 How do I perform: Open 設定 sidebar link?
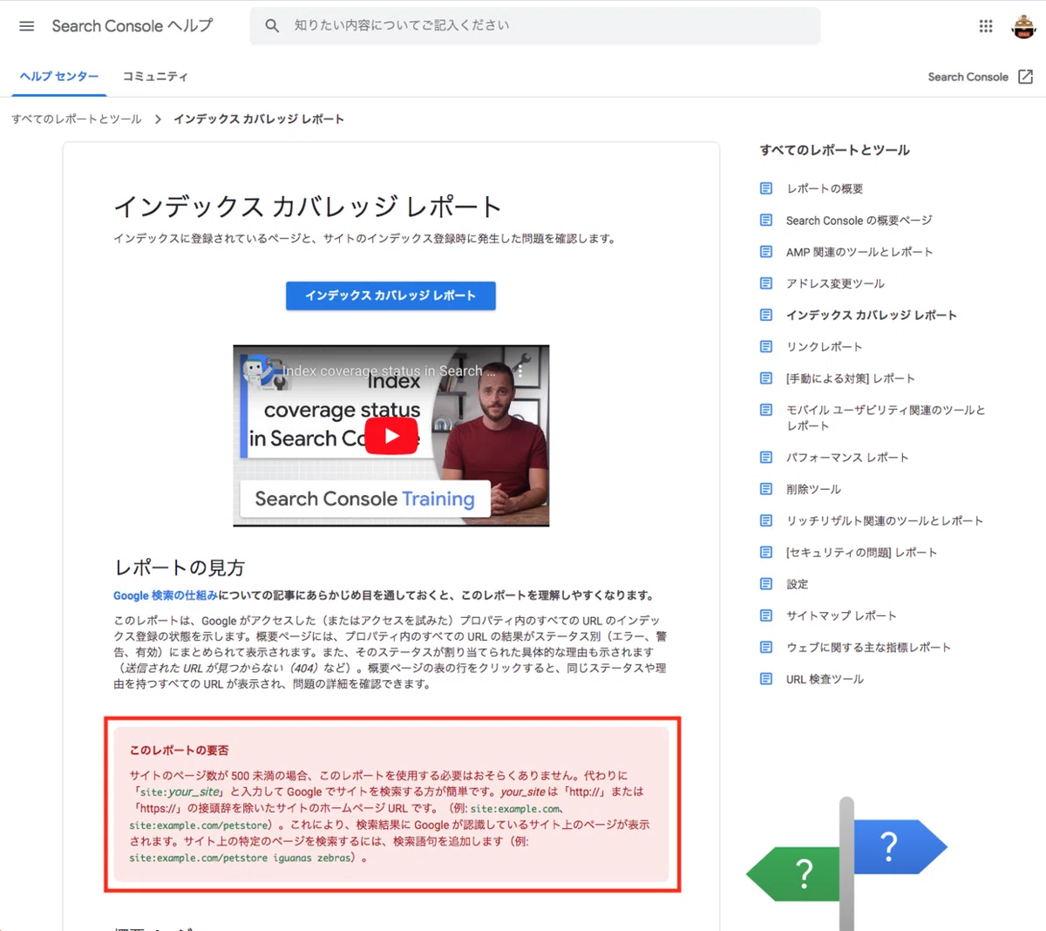(797, 584)
